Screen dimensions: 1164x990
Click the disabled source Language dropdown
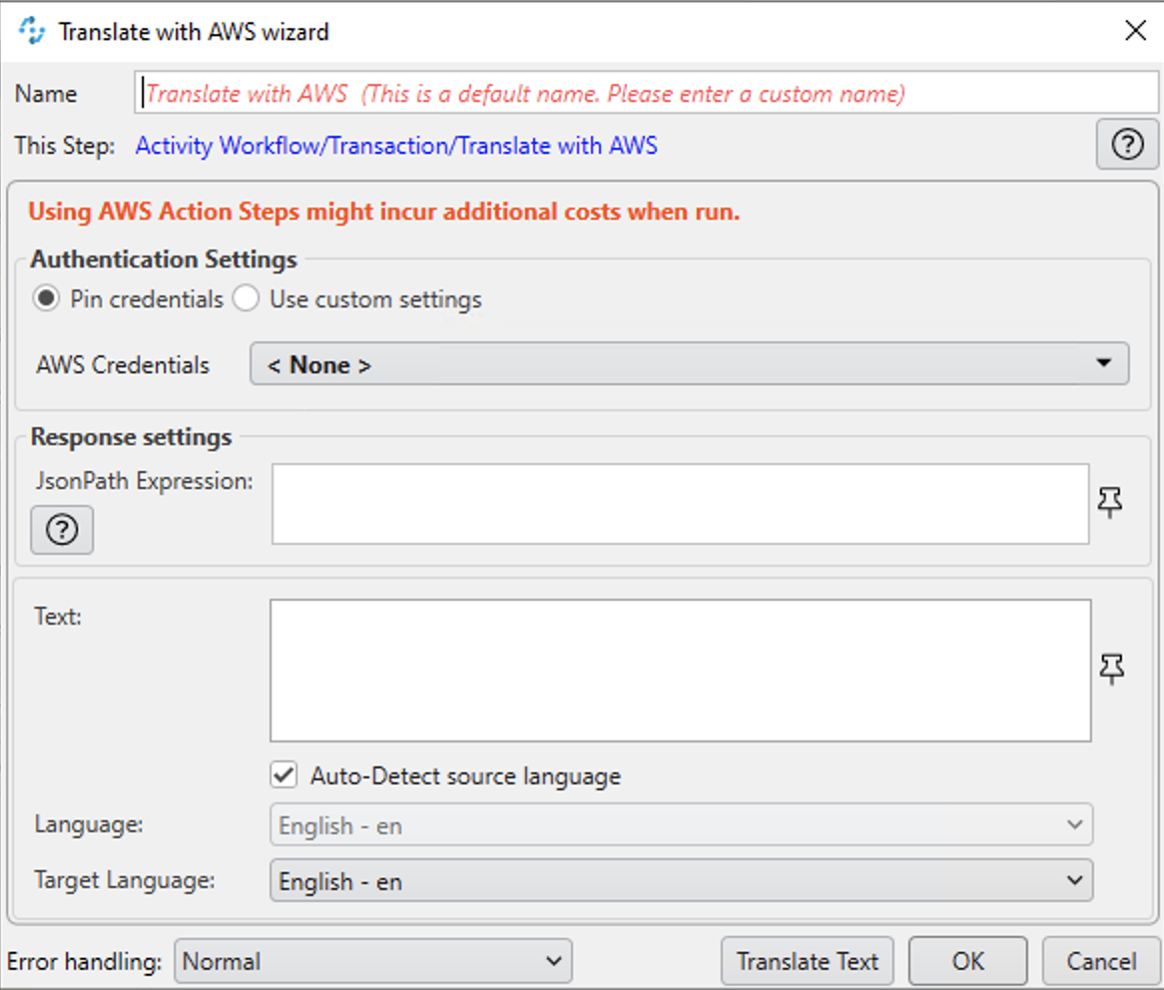[681, 825]
